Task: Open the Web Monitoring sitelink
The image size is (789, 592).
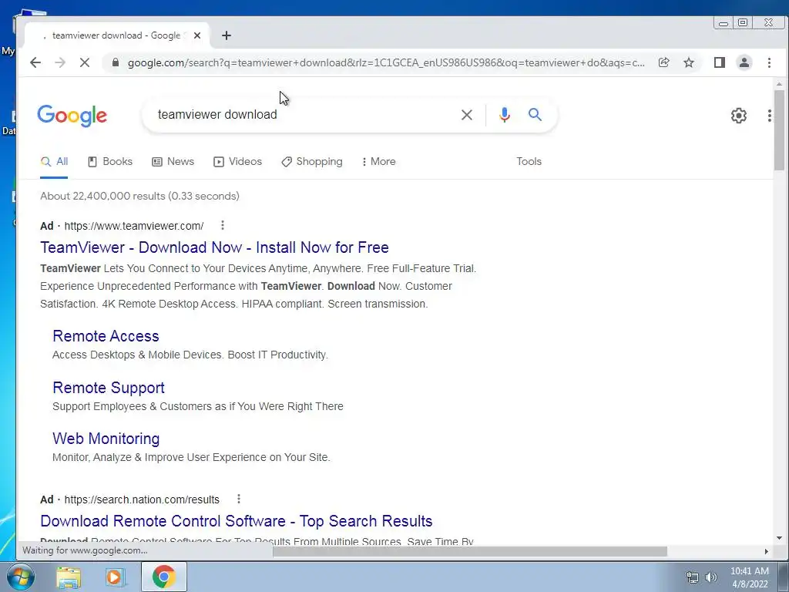Action: click(x=106, y=439)
